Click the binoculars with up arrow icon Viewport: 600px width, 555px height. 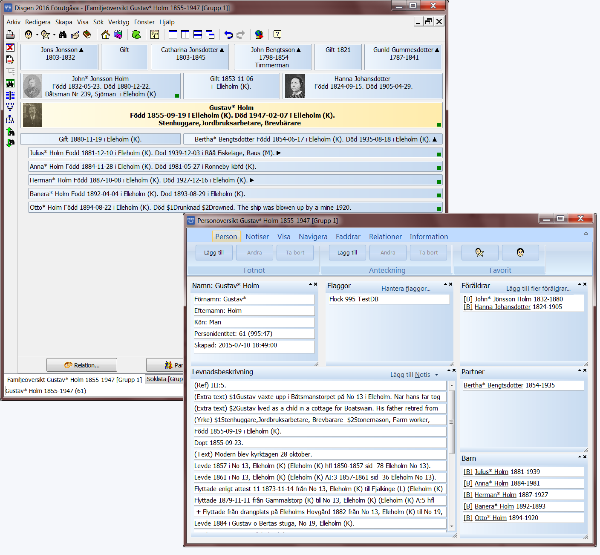(10, 131)
